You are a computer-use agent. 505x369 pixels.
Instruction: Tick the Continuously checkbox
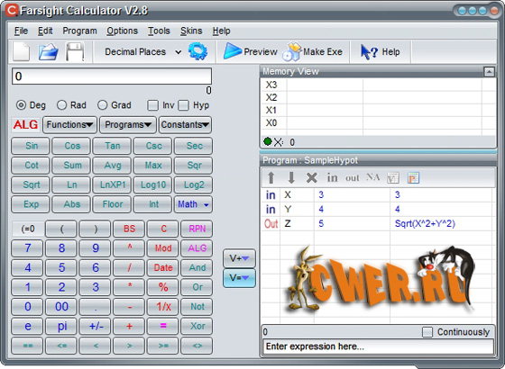(x=427, y=332)
